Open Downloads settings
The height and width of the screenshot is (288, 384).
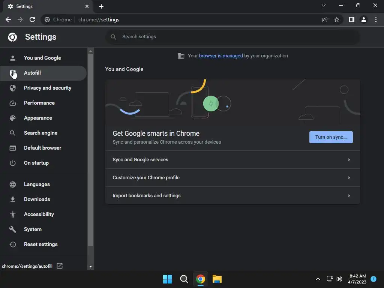[43, 199]
